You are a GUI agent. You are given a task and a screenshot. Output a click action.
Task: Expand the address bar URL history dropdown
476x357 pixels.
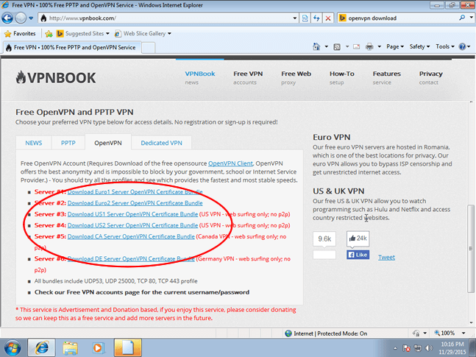pyautogui.click(x=295, y=18)
